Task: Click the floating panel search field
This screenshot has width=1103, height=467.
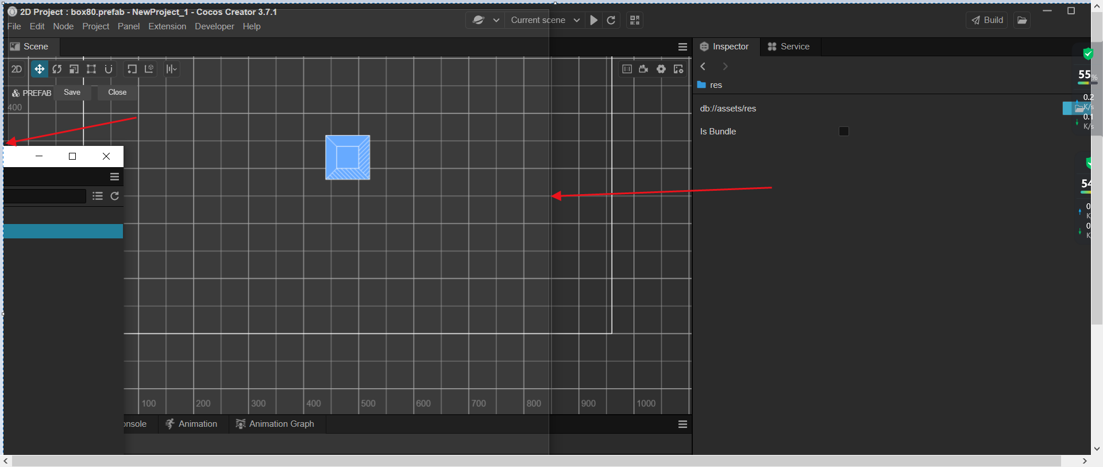Action: (x=45, y=196)
